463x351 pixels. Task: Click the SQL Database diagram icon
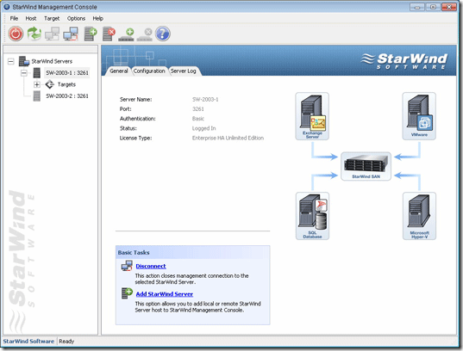312,216
